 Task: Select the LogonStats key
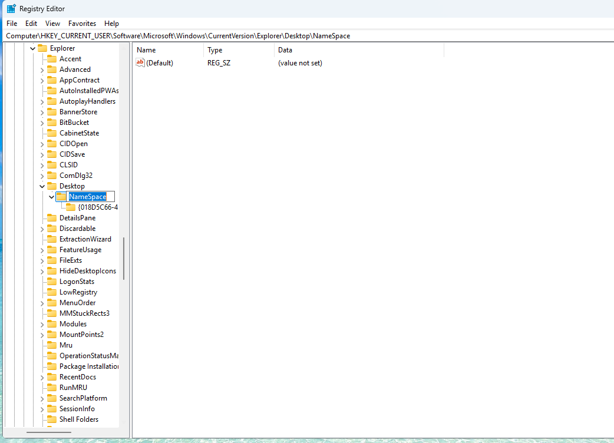[67, 281]
